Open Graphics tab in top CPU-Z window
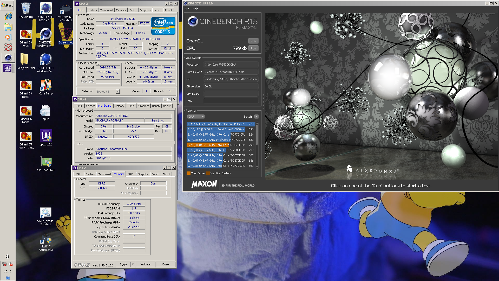 click(x=145, y=10)
